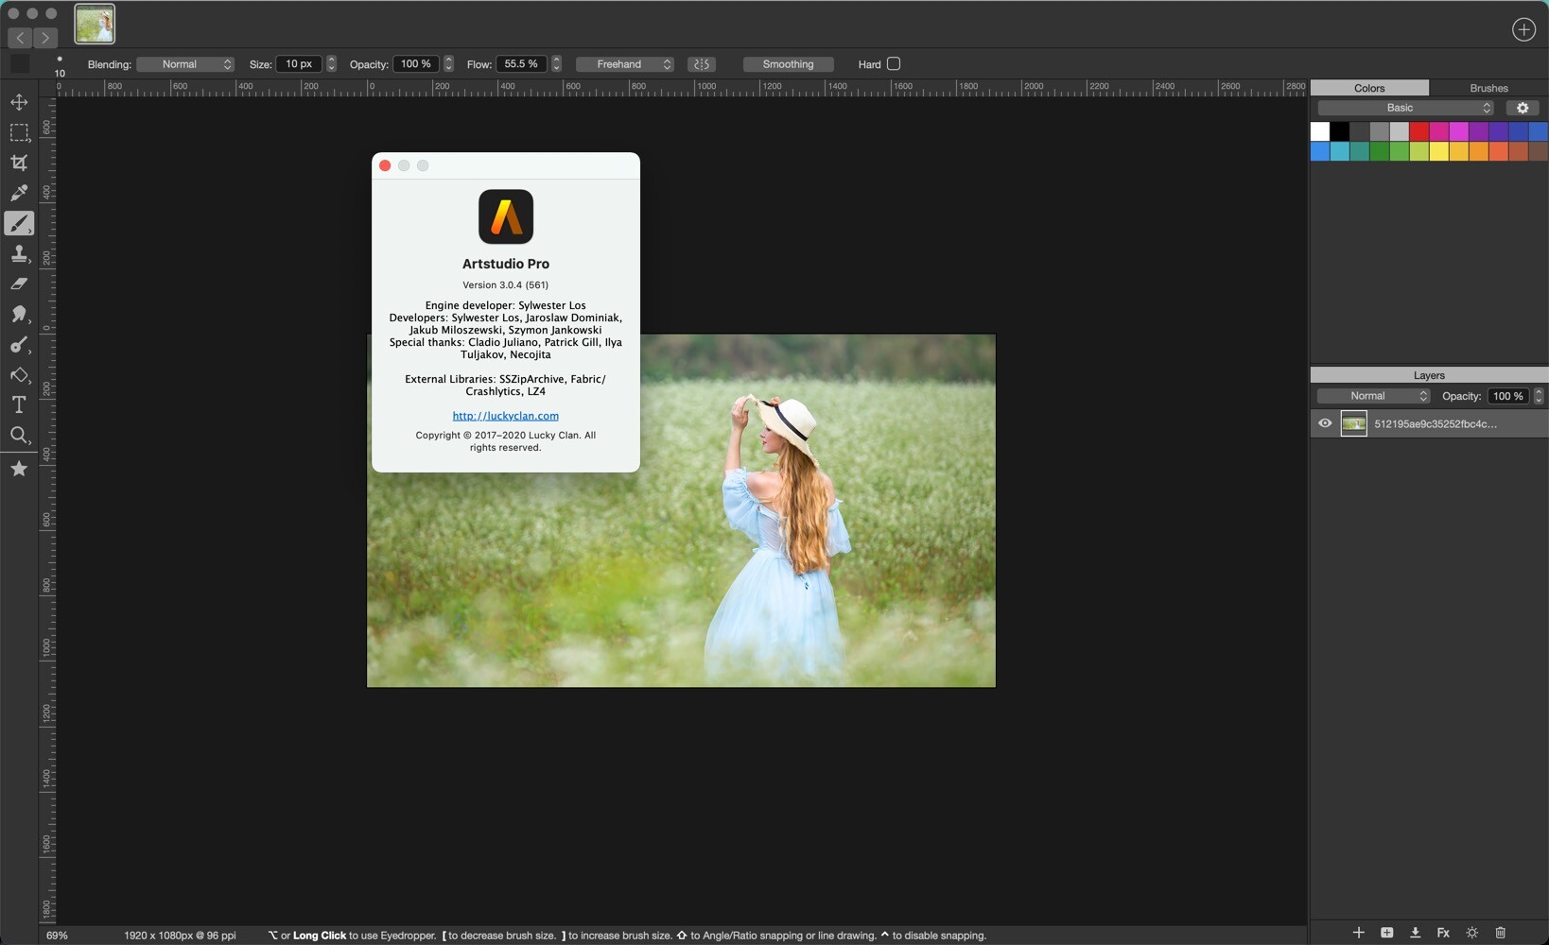Click Version 3.0.4 (561) text
Screen dimensions: 1549x945
506,284
